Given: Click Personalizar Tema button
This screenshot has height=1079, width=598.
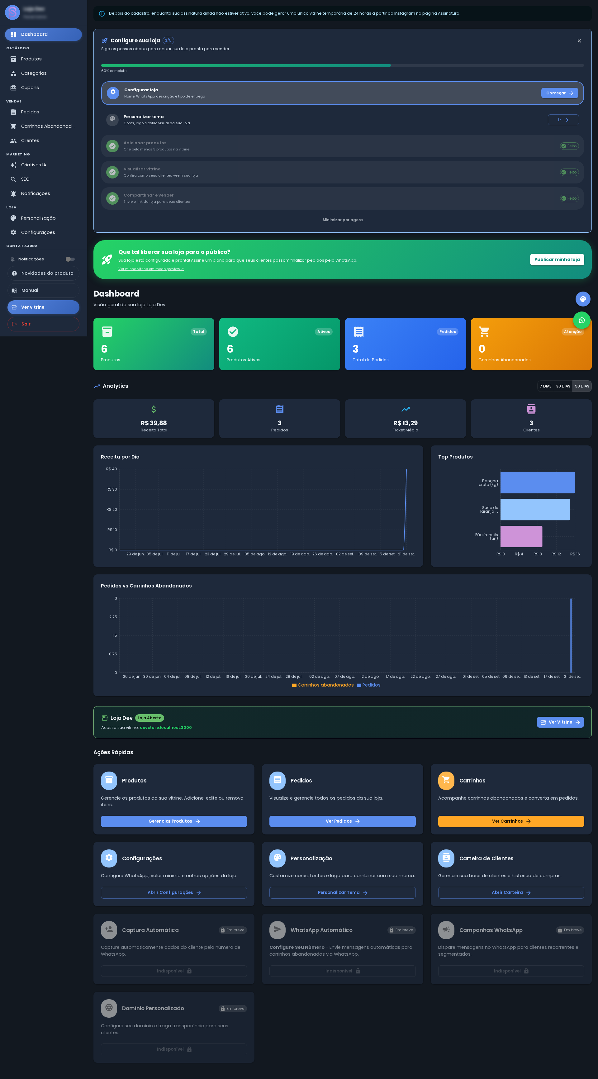Looking at the screenshot, I should [342, 893].
